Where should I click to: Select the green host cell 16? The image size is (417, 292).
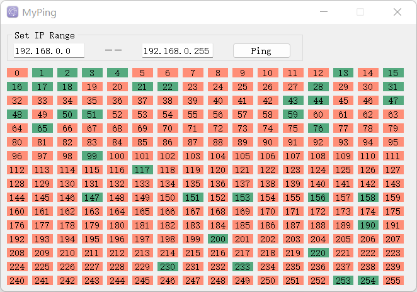(x=17, y=87)
